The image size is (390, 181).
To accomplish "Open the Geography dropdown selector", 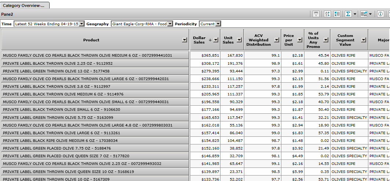I will click(x=170, y=24).
